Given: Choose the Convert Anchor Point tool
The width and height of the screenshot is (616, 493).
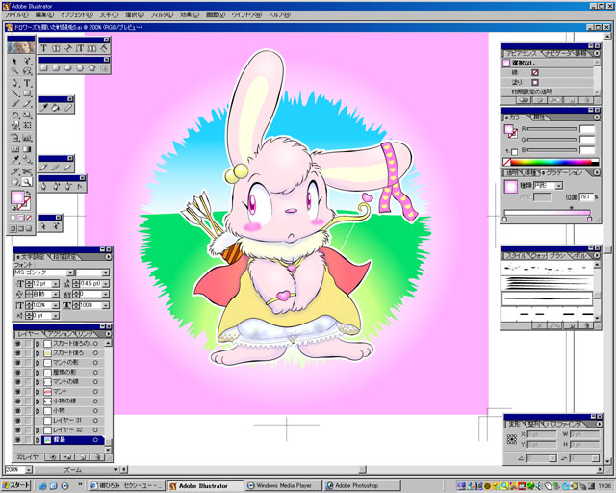Looking at the screenshot, I should point(80,186).
